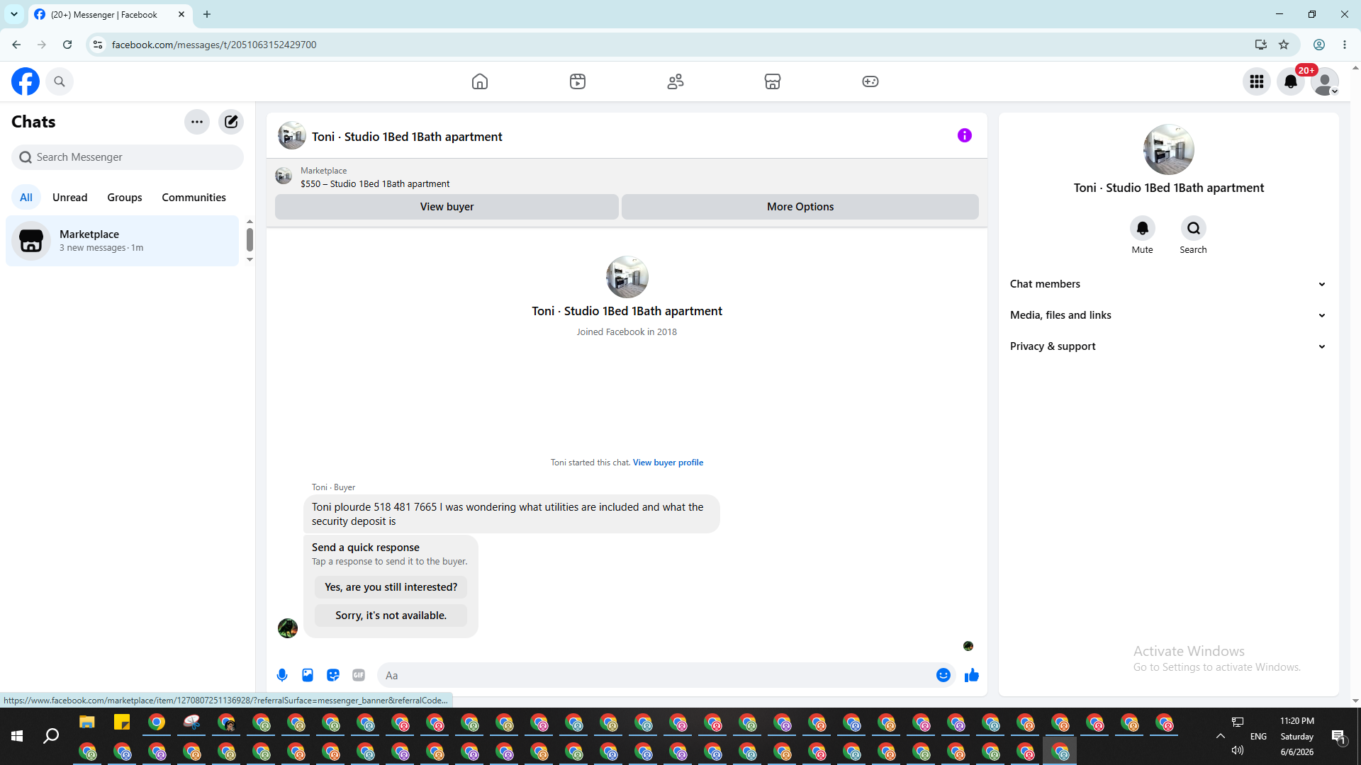Show hidden system tray icons
Image resolution: width=1361 pixels, height=765 pixels.
[x=1221, y=736]
